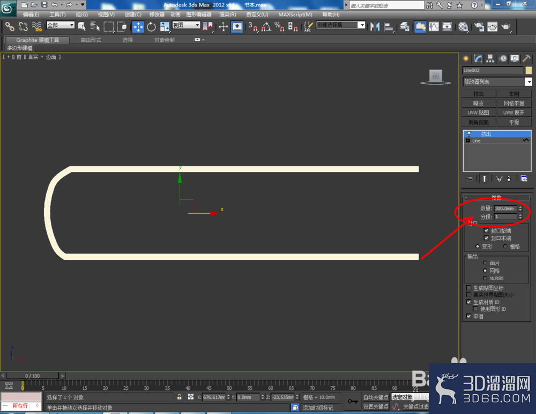Open the 创建(C) menu
This screenshot has width=536, height=414.
coord(133,14)
